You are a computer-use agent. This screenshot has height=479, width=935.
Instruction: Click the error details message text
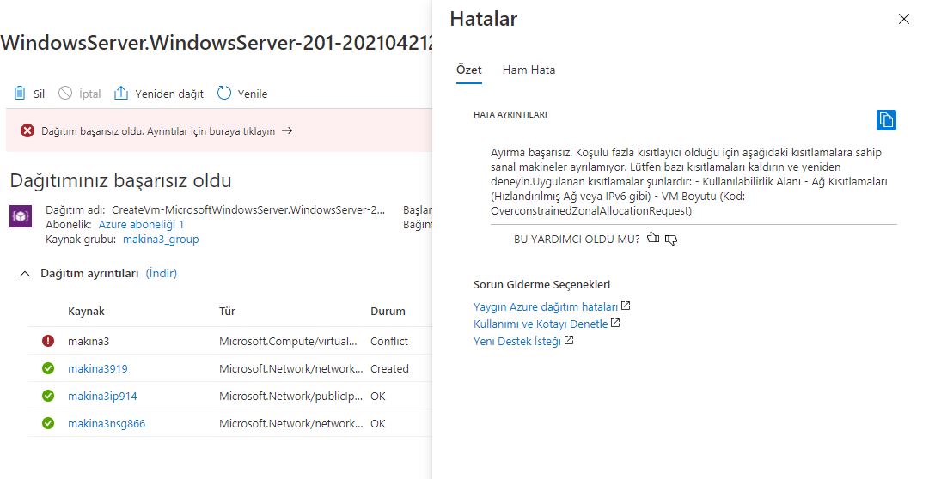[x=688, y=181]
